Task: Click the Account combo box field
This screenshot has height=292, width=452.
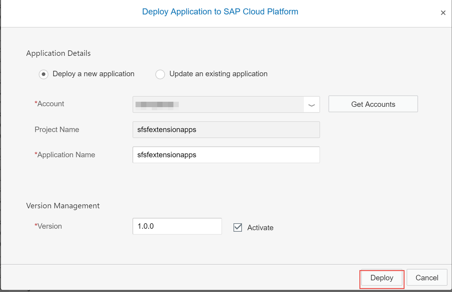Action: [x=226, y=104]
